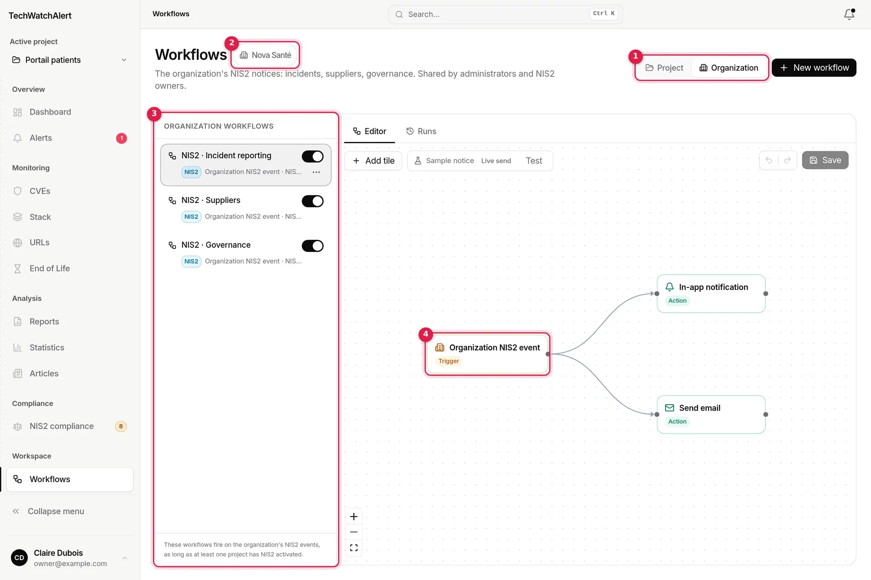Screen dimensions: 871x580
Task: Select Live send test mode
Action: tap(496, 161)
